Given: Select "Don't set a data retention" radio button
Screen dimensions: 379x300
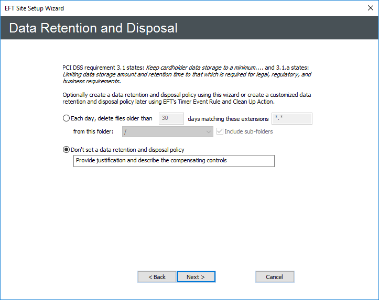Looking at the screenshot, I should pos(66,150).
